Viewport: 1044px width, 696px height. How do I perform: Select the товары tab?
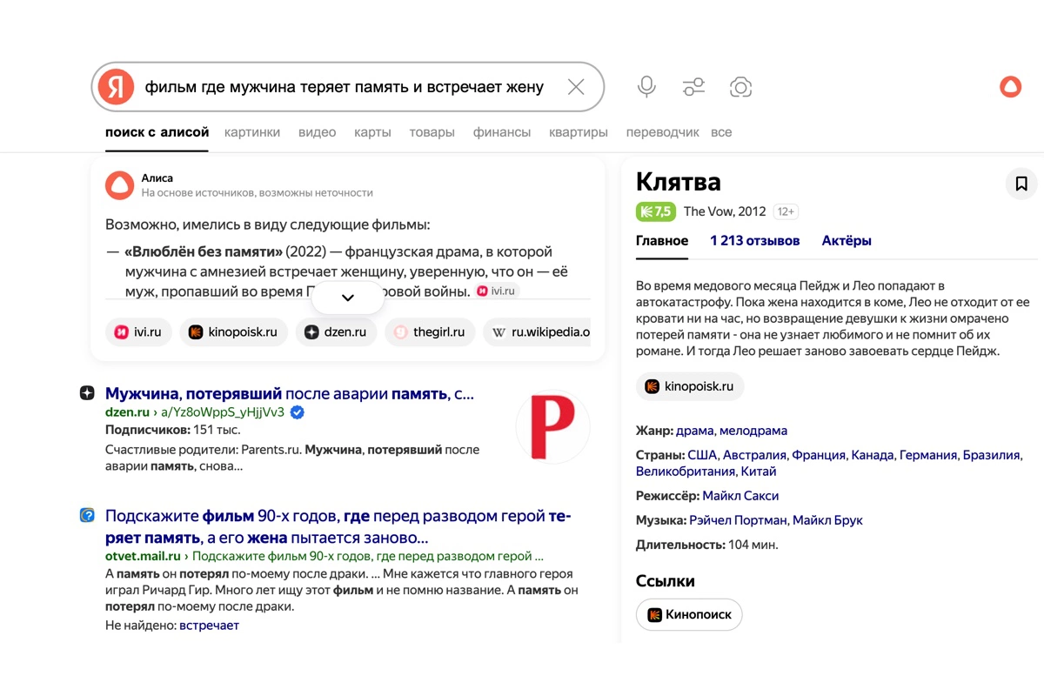point(432,132)
